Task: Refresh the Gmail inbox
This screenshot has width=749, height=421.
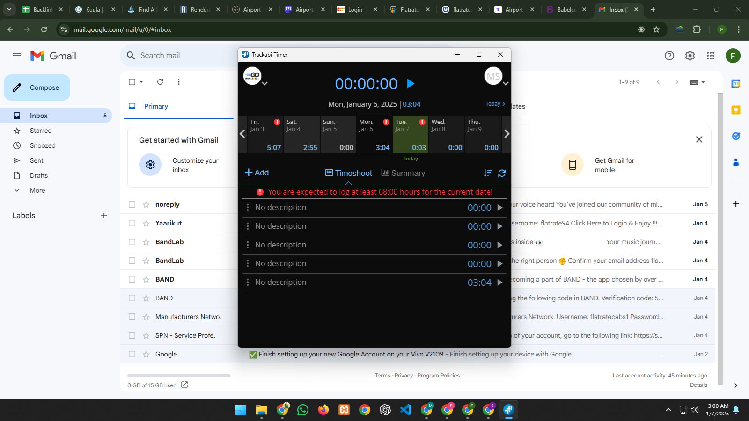Action: tap(160, 82)
